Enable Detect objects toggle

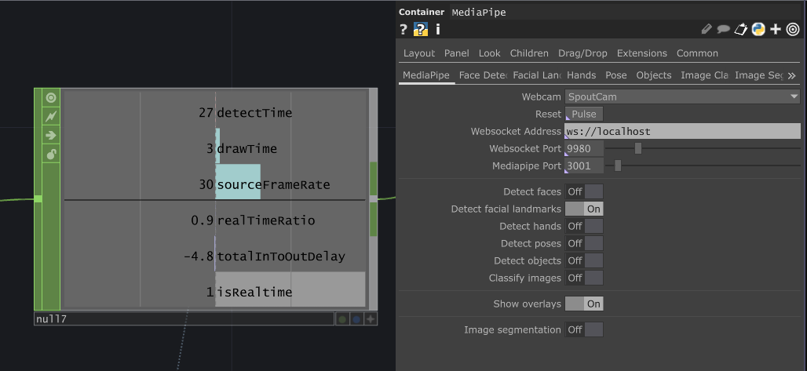584,260
